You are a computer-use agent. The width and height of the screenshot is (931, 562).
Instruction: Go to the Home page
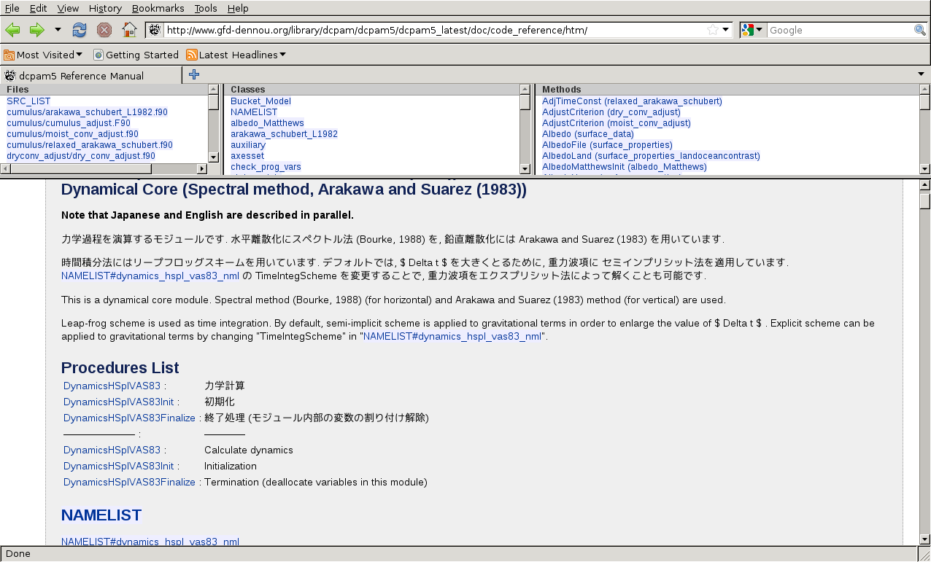pyautogui.click(x=129, y=30)
